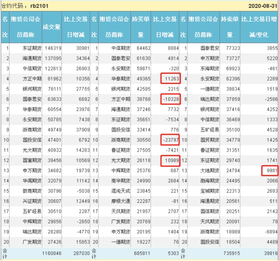The width and height of the screenshot is (279, 261).
Task: Select the short change value -6894
Action: (x=271, y=232)
